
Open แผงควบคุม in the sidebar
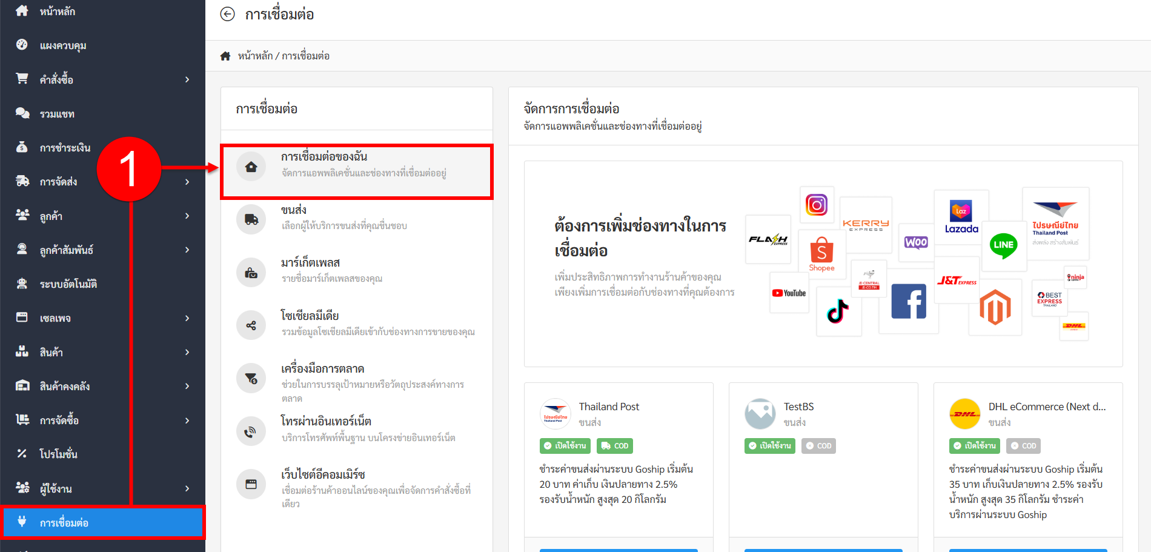pos(63,45)
